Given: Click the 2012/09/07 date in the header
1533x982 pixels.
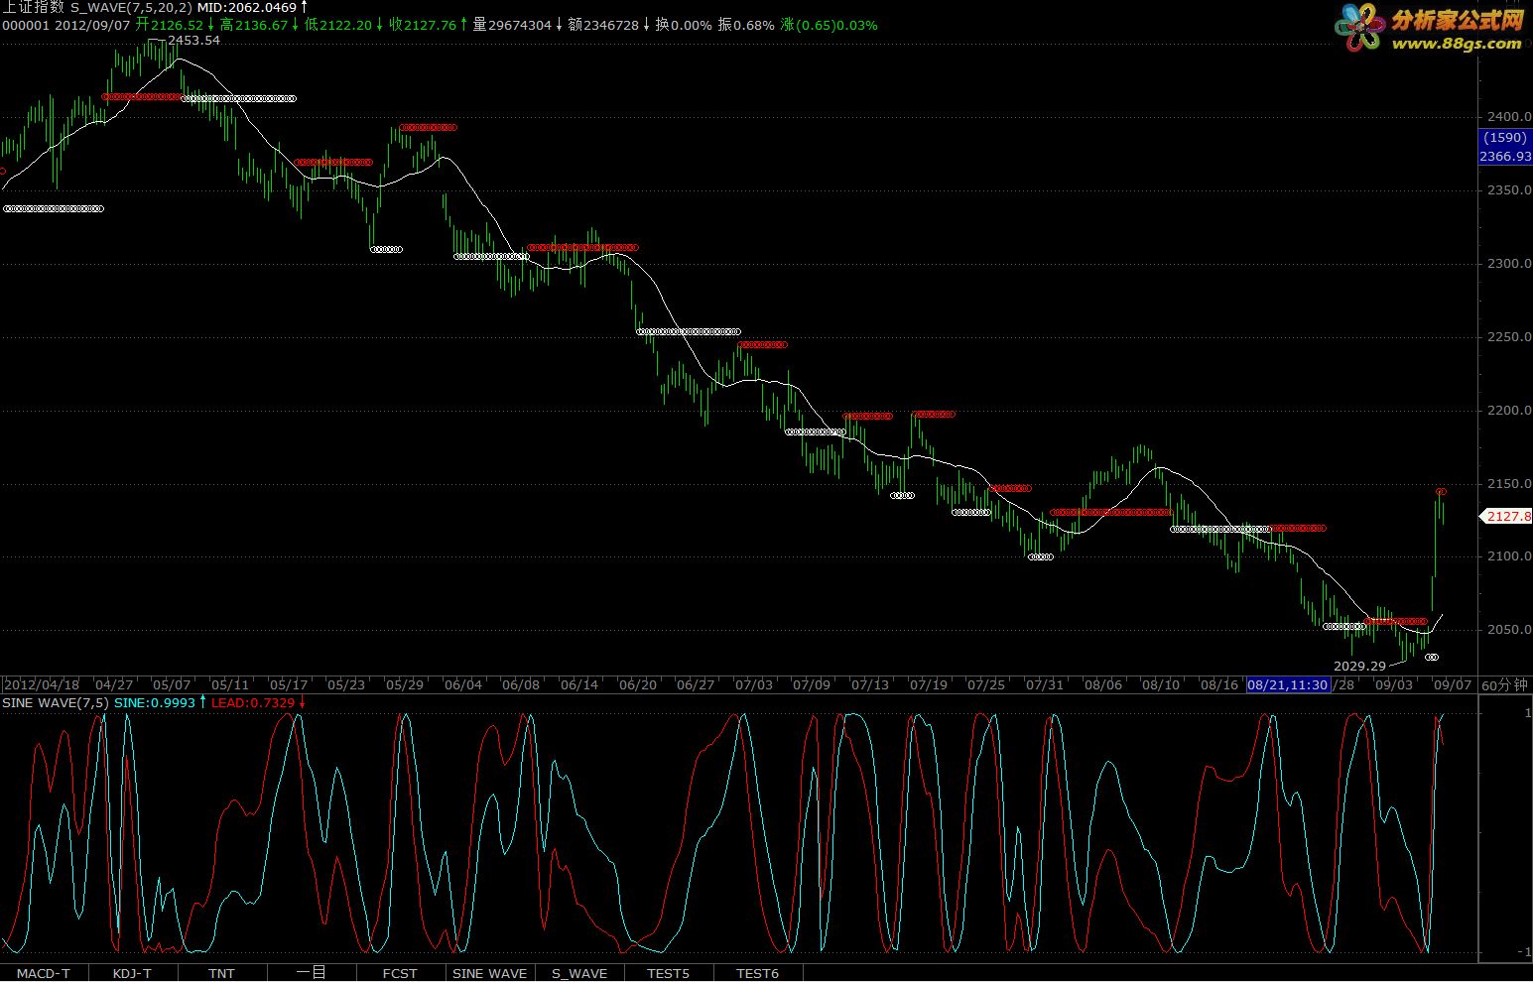Looking at the screenshot, I should coord(92,25).
